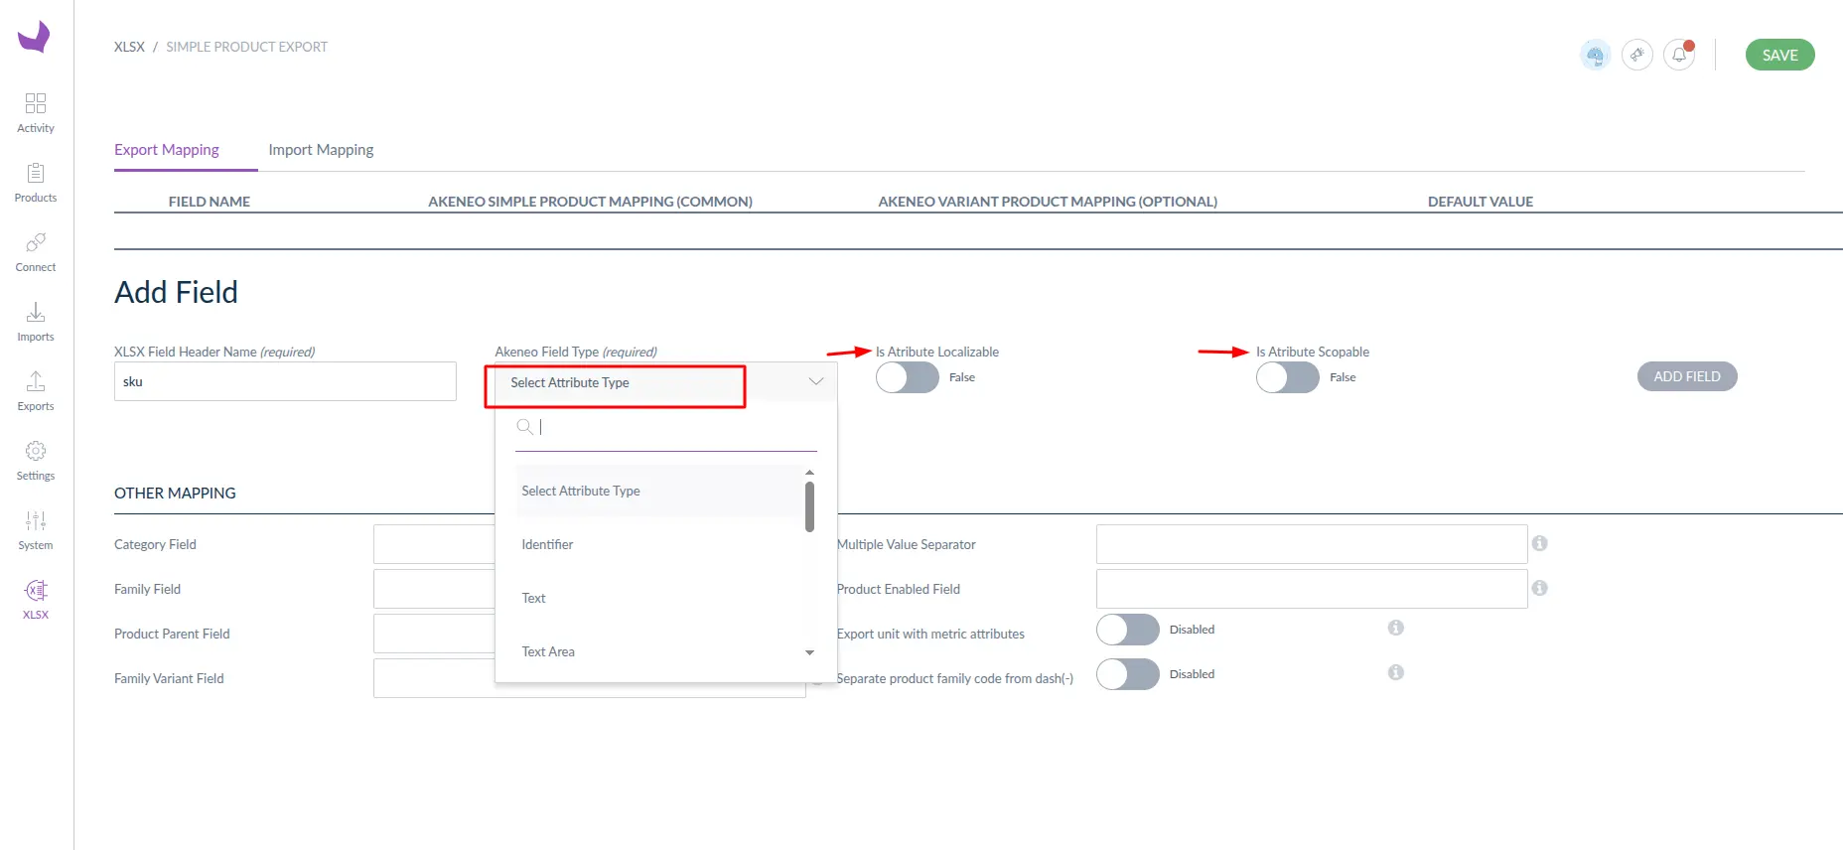Click the 'DEFAULT VALUE' column header
1843x850 pixels.
[x=1481, y=202]
